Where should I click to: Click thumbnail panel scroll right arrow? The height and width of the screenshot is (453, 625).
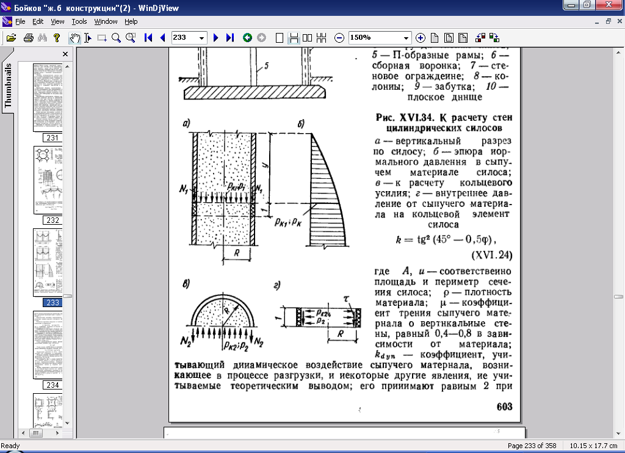[x=58, y=433]
